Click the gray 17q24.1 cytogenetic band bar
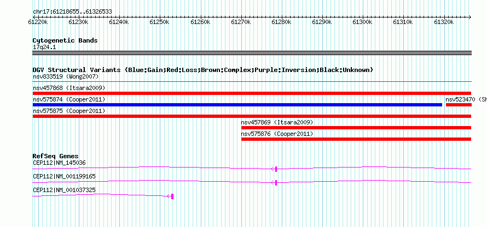The image size is (487, 227). click(252, 53)
